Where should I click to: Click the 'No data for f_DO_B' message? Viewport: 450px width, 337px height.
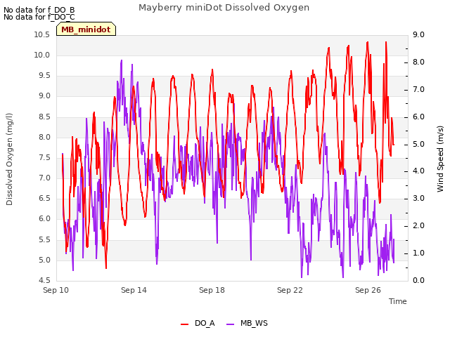coord(39,10)
